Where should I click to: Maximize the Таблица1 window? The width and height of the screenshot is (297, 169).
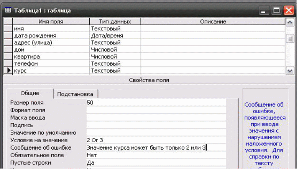[276, 11]
